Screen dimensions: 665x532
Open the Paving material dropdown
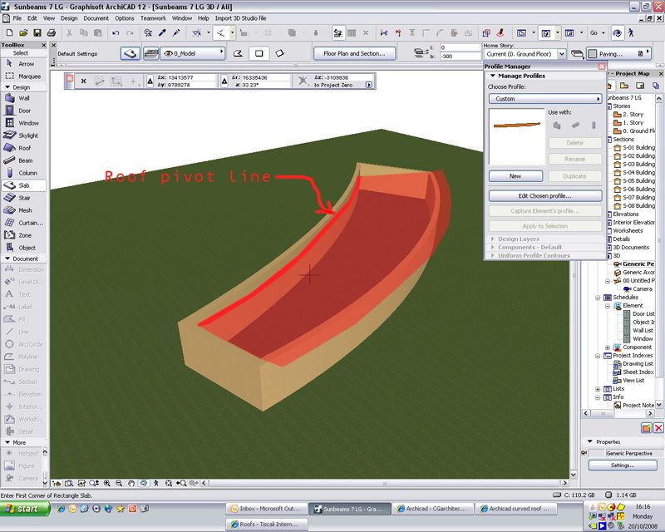point(618,54)
